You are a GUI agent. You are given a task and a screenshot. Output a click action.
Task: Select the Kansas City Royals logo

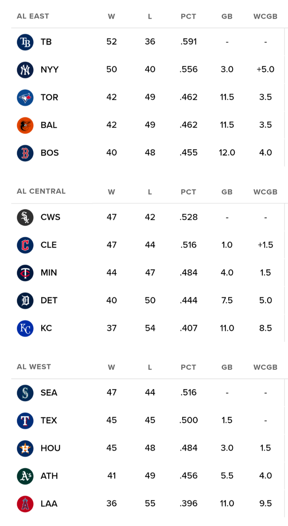tap(25, 328)
